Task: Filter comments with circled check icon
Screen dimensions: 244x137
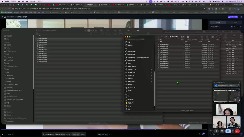Action: 232,27
